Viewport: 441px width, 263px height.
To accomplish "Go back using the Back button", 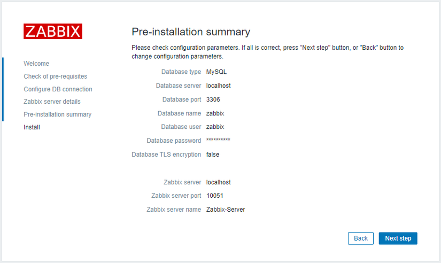I will coord(361,238).
